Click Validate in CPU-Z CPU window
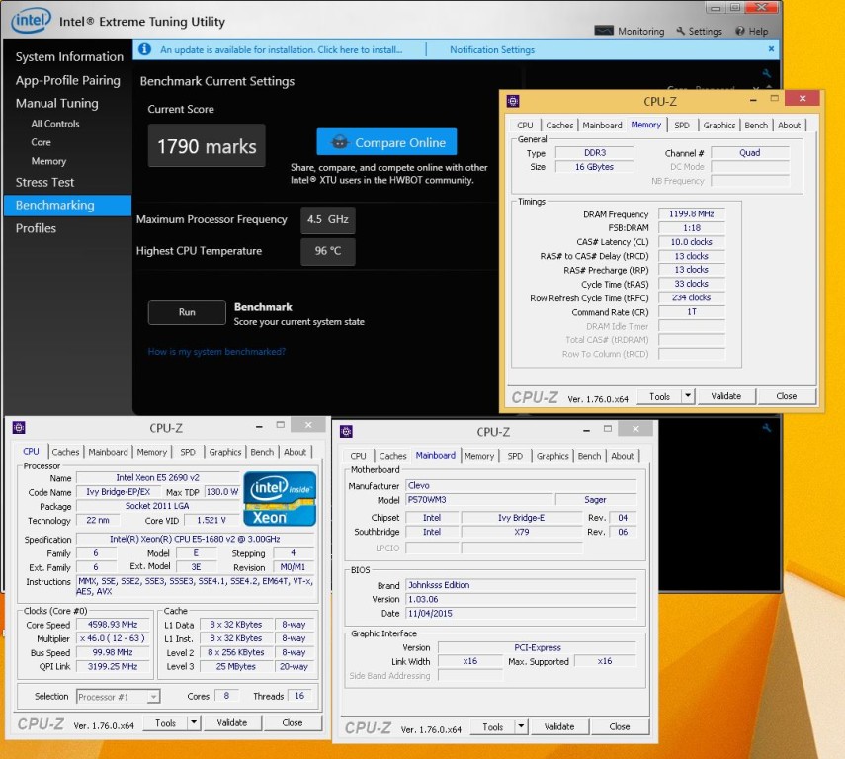The width and height of the screenshot is (845, 759). (231, 722)
